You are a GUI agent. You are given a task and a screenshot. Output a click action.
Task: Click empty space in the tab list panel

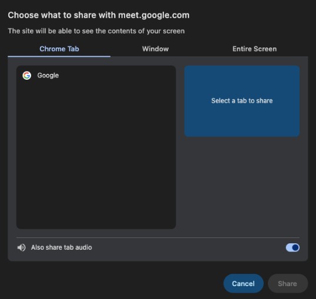(x=96, y=157)
